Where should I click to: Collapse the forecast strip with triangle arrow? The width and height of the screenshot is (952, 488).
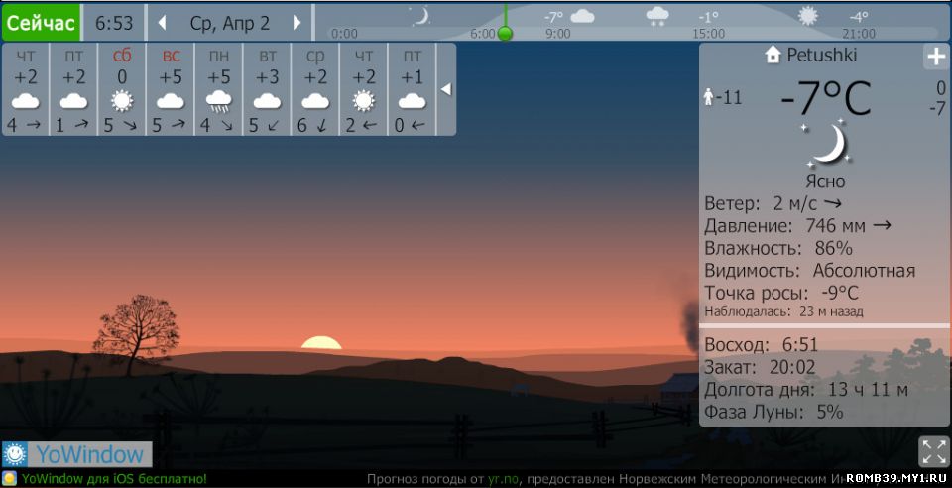[x=446, y=89]
